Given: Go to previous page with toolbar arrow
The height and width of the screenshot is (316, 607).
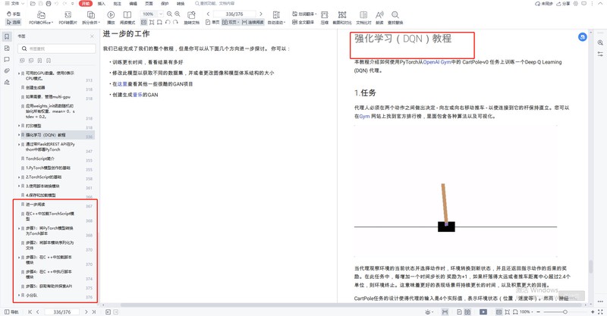Looking at the screenshot, I should 208,14.
